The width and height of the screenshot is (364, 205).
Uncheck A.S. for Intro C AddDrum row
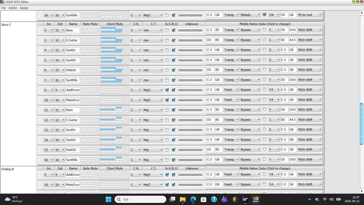pos(167,90)
